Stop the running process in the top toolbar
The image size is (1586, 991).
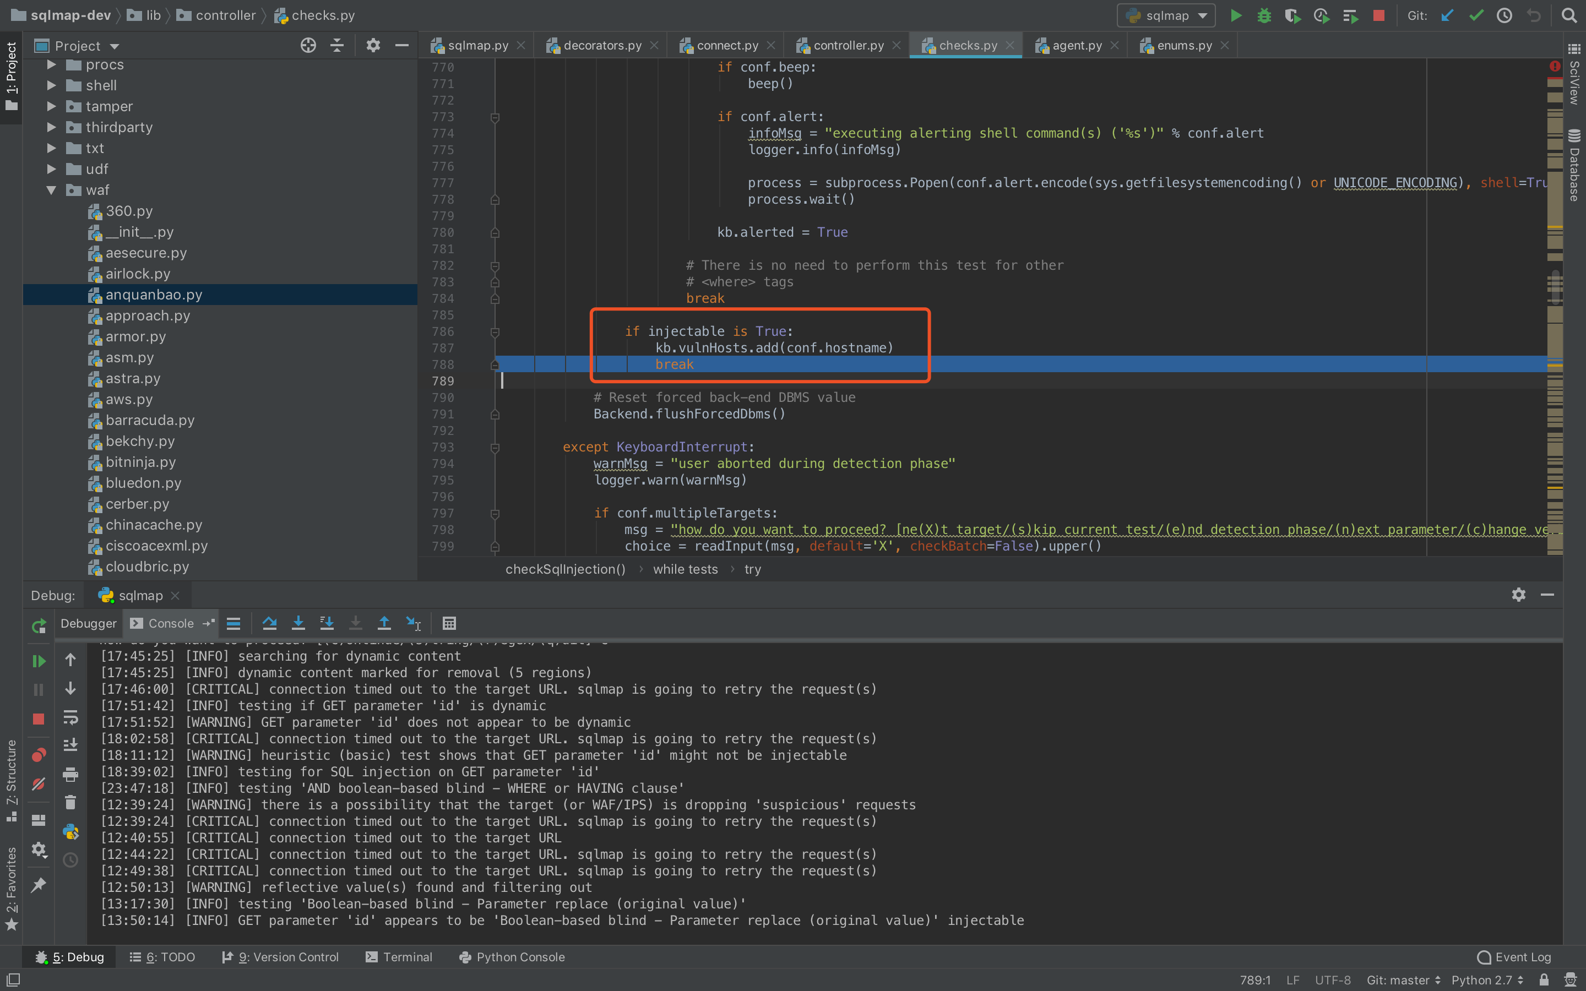[x=1378, y=15]
